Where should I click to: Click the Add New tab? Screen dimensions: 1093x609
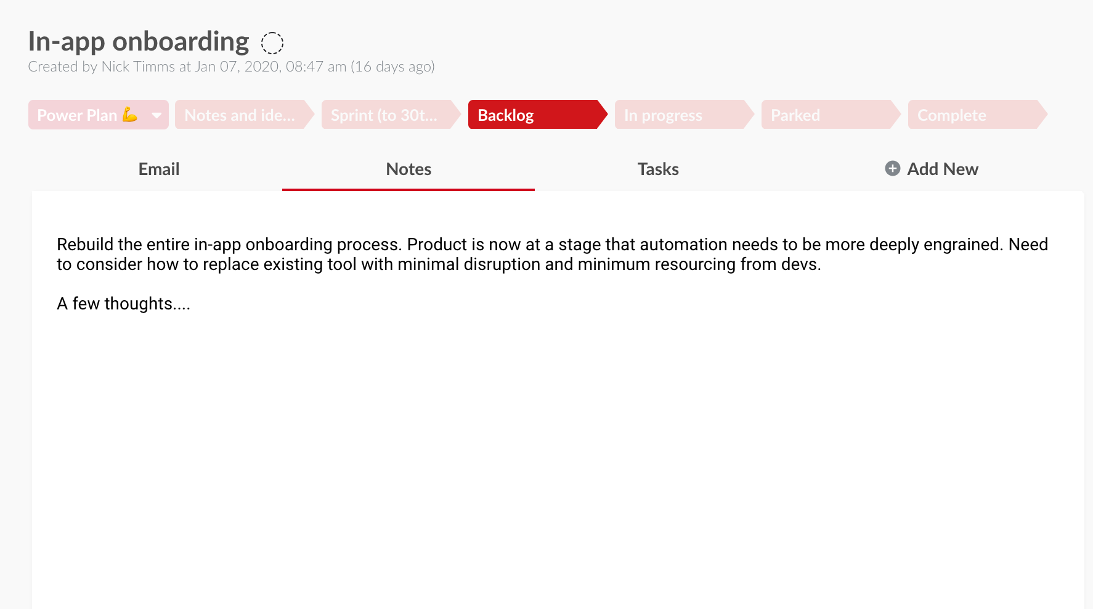(x=932, y=169)
